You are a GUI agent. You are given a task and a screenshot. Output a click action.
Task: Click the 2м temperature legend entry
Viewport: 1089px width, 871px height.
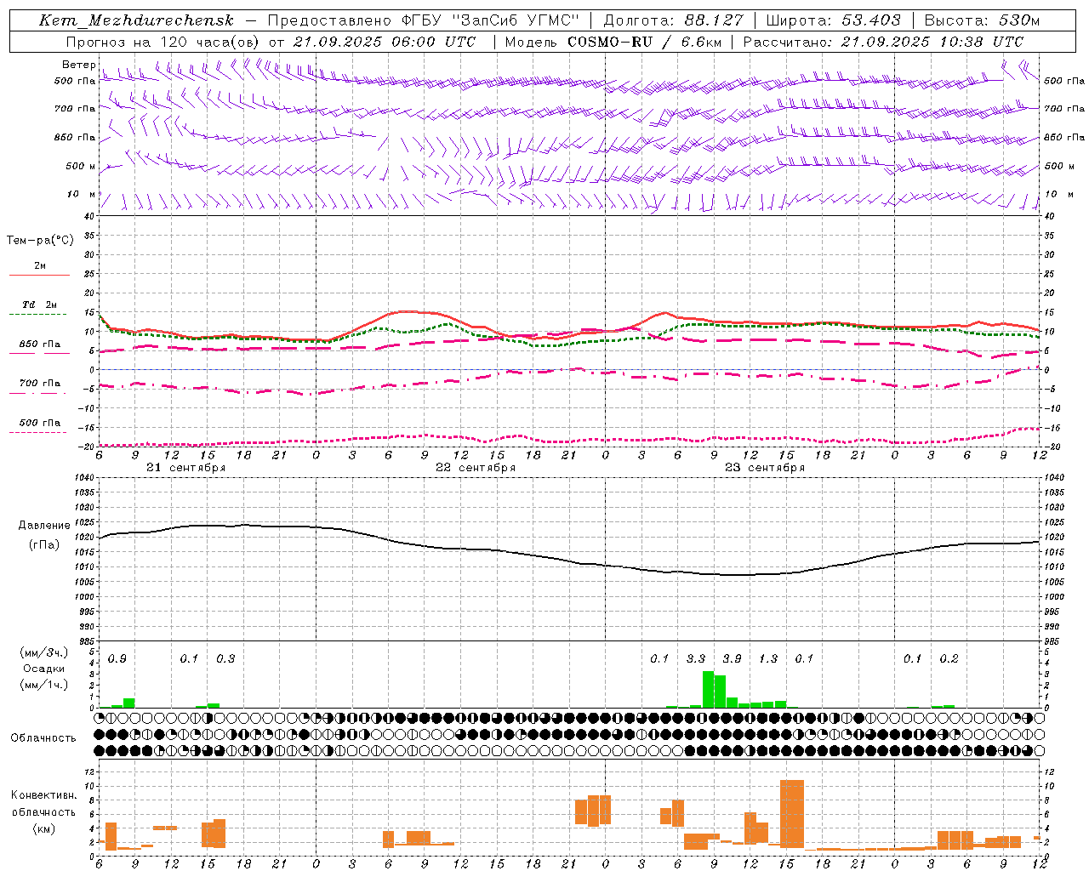(39, 265)
